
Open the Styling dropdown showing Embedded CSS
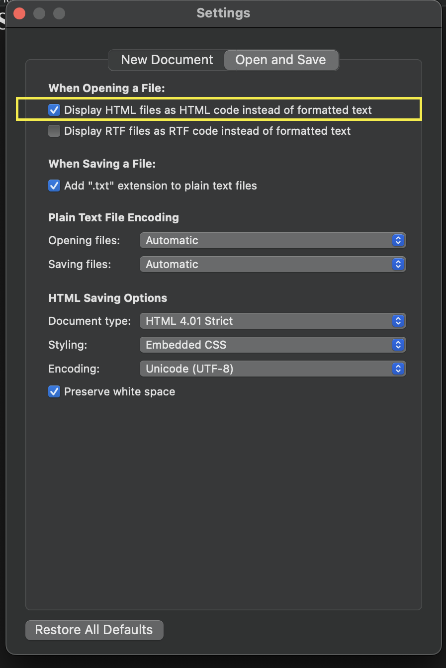(272, 345)
